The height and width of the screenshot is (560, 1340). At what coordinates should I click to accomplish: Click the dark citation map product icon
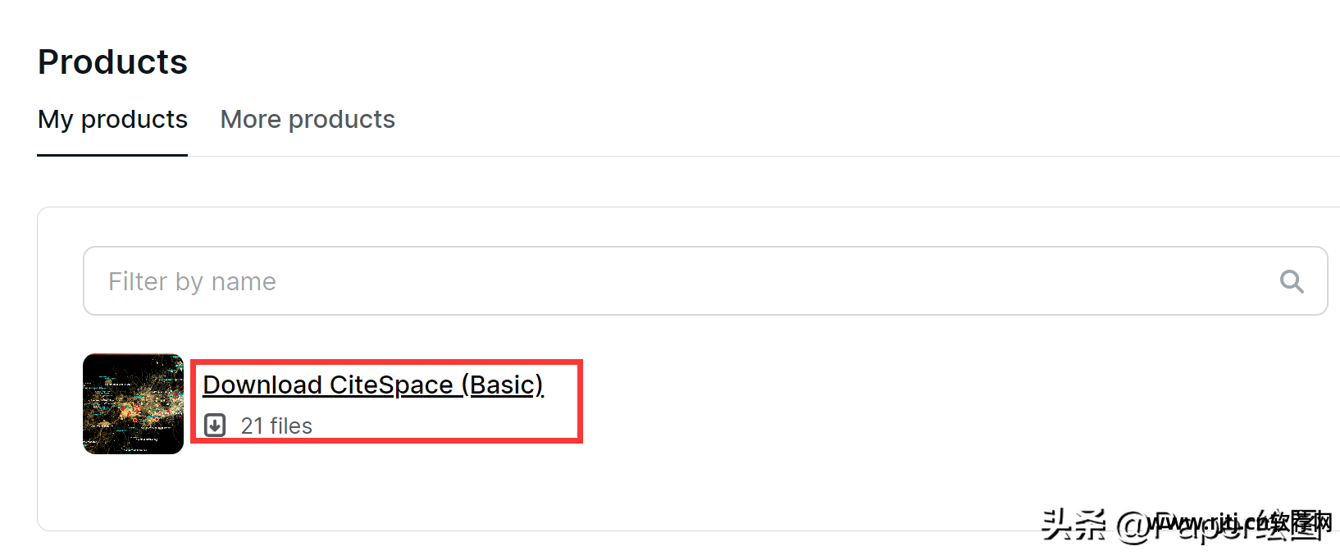pyautogui.click(x=133, y=403)
